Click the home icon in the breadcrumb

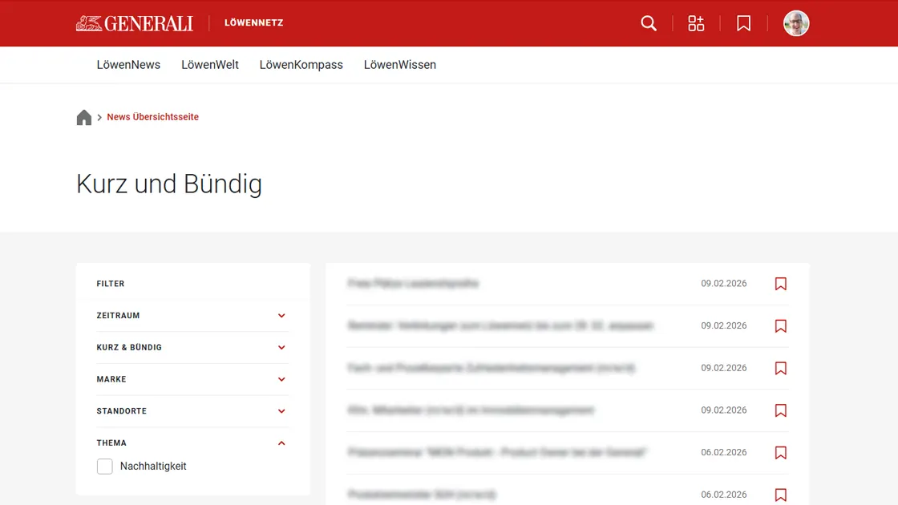pyautogui.click(x=84, y=117)
